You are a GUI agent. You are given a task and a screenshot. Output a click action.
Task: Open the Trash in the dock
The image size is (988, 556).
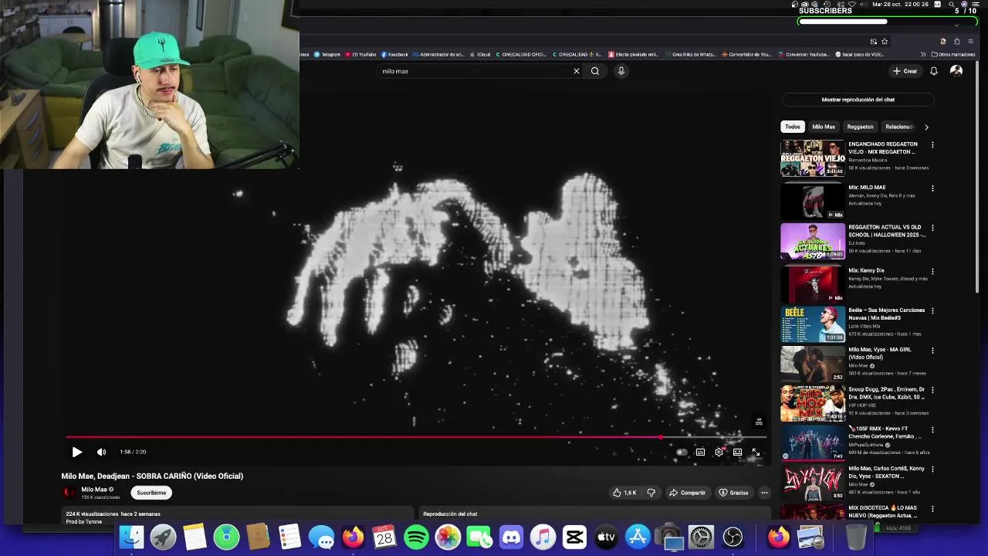[856, 537]
